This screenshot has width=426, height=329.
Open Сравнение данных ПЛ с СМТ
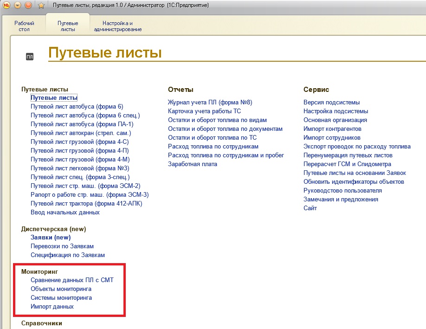coord(72,280)
